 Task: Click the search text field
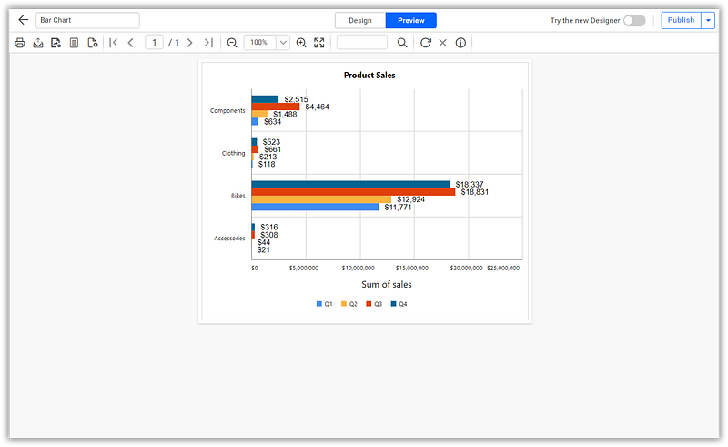362,42
